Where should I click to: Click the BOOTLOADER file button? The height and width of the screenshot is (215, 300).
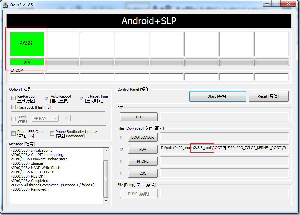click(143, 137)
